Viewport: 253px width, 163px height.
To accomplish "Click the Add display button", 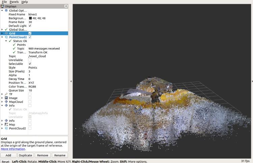I will [8, 155].
